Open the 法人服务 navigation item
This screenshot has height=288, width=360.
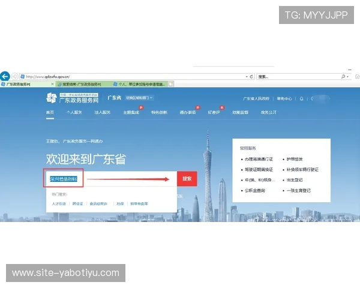103,112
